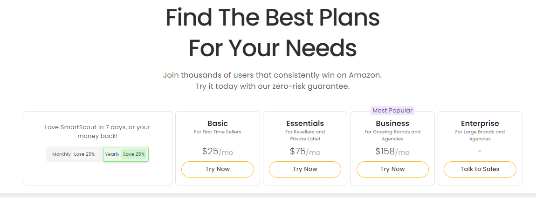Click the "Lose 25%" label

tap(84, 154)
